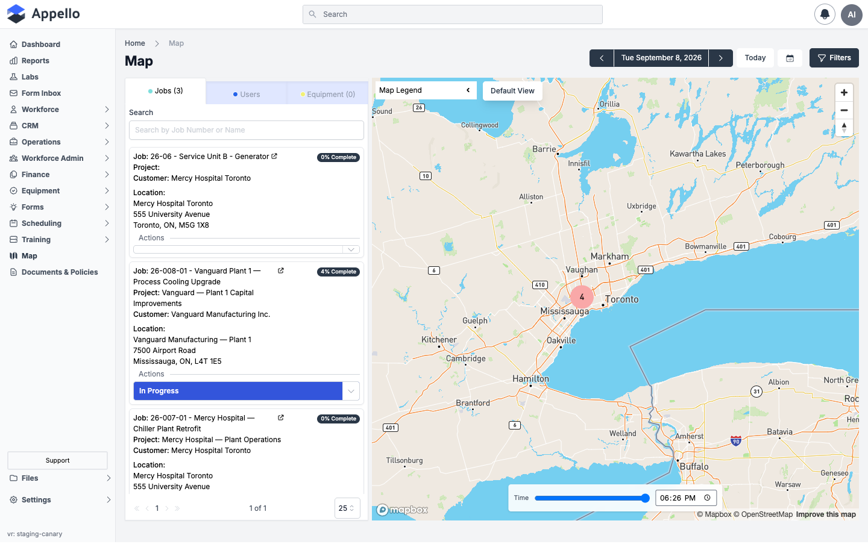Expand the Training menu
The width and height of the screenshot is (868, 553).
pyautogui.click(x=58, y=240)
